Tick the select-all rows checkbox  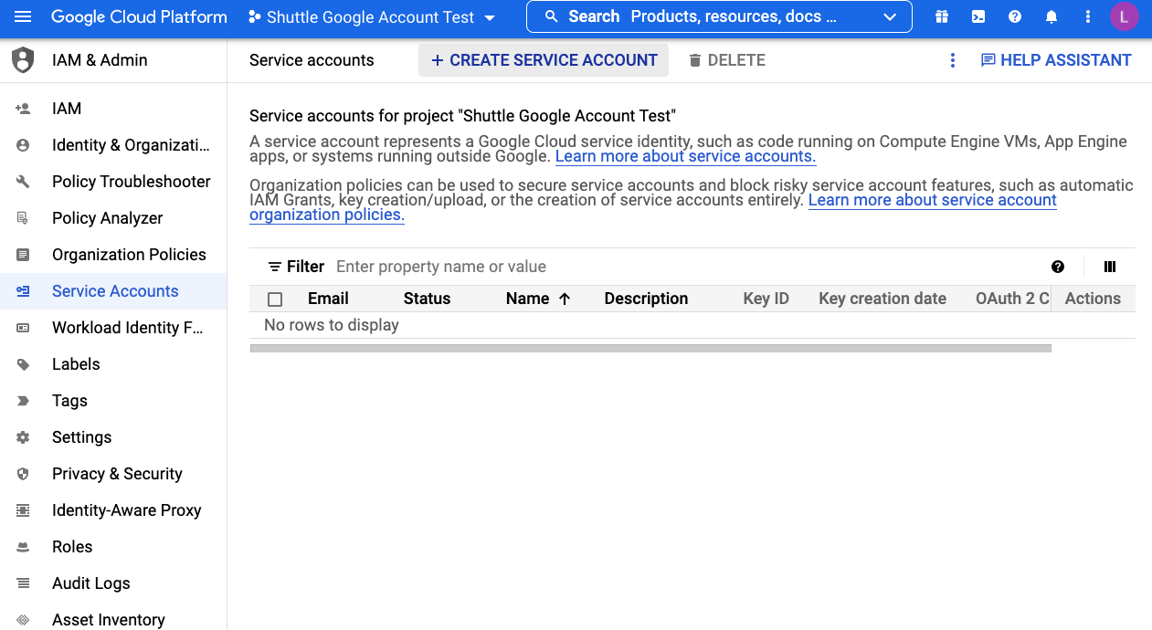pos(275,299)
